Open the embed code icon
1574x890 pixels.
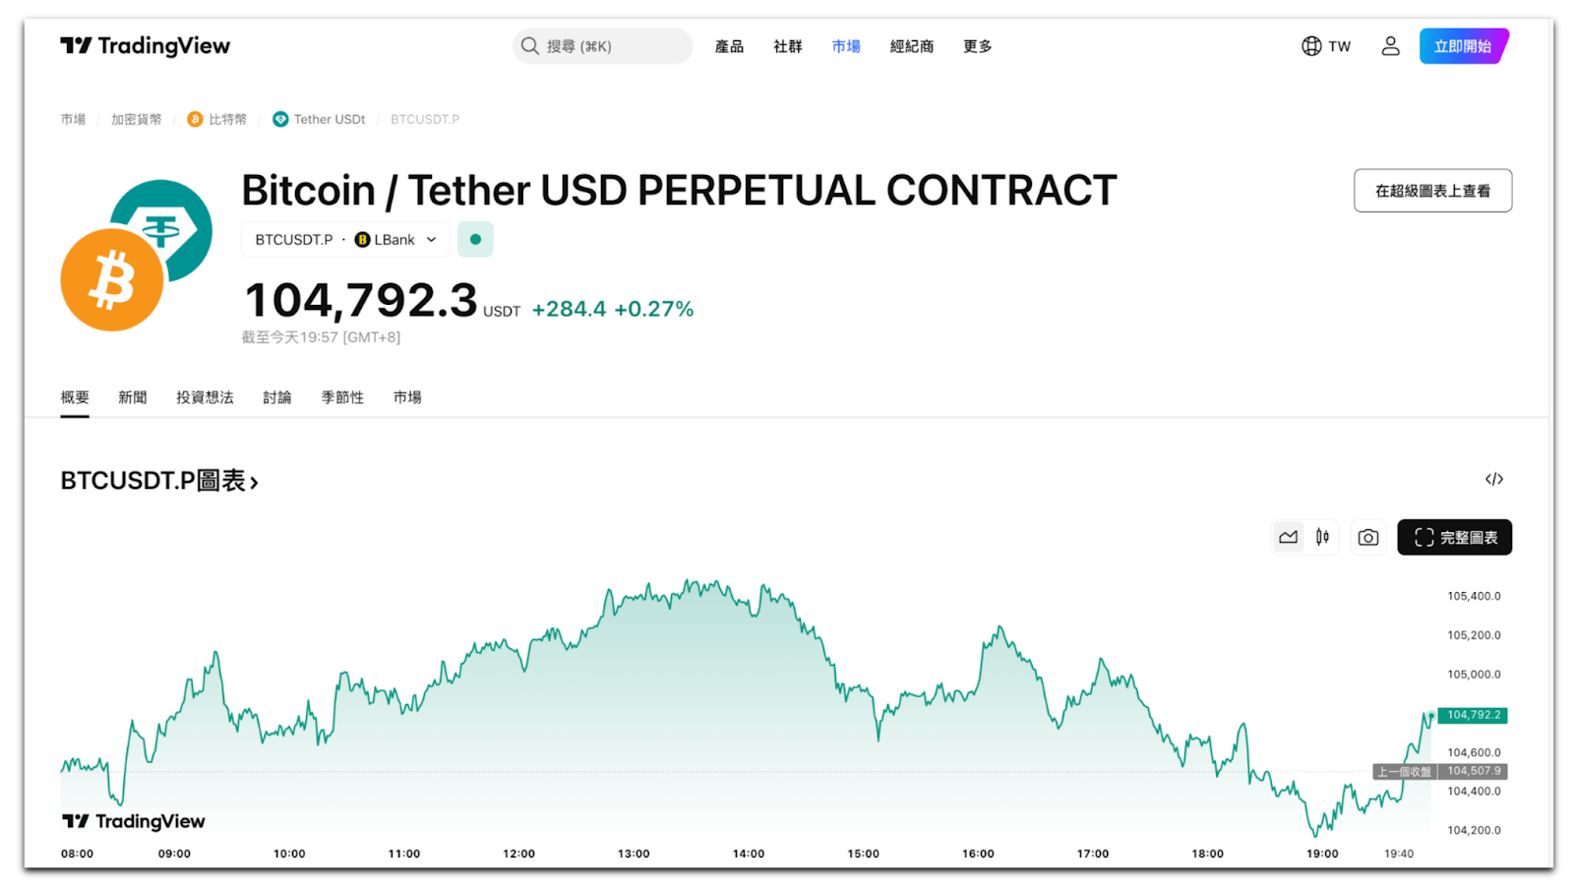(x=1493, y=480)
